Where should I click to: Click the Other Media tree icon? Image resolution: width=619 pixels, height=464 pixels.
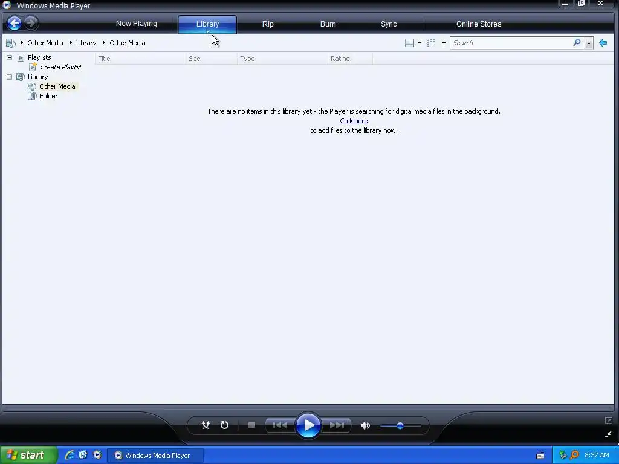coord(32,86)
